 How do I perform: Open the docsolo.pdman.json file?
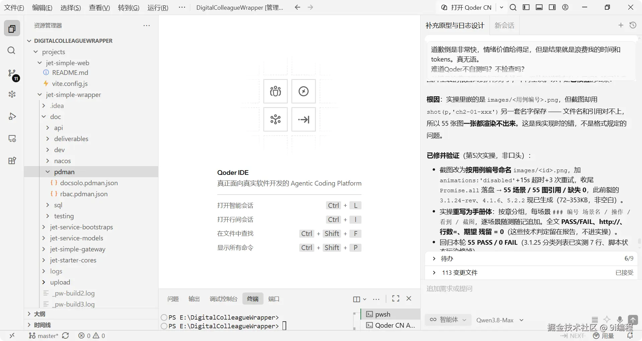pyautogui.click(x=89, y=183)
